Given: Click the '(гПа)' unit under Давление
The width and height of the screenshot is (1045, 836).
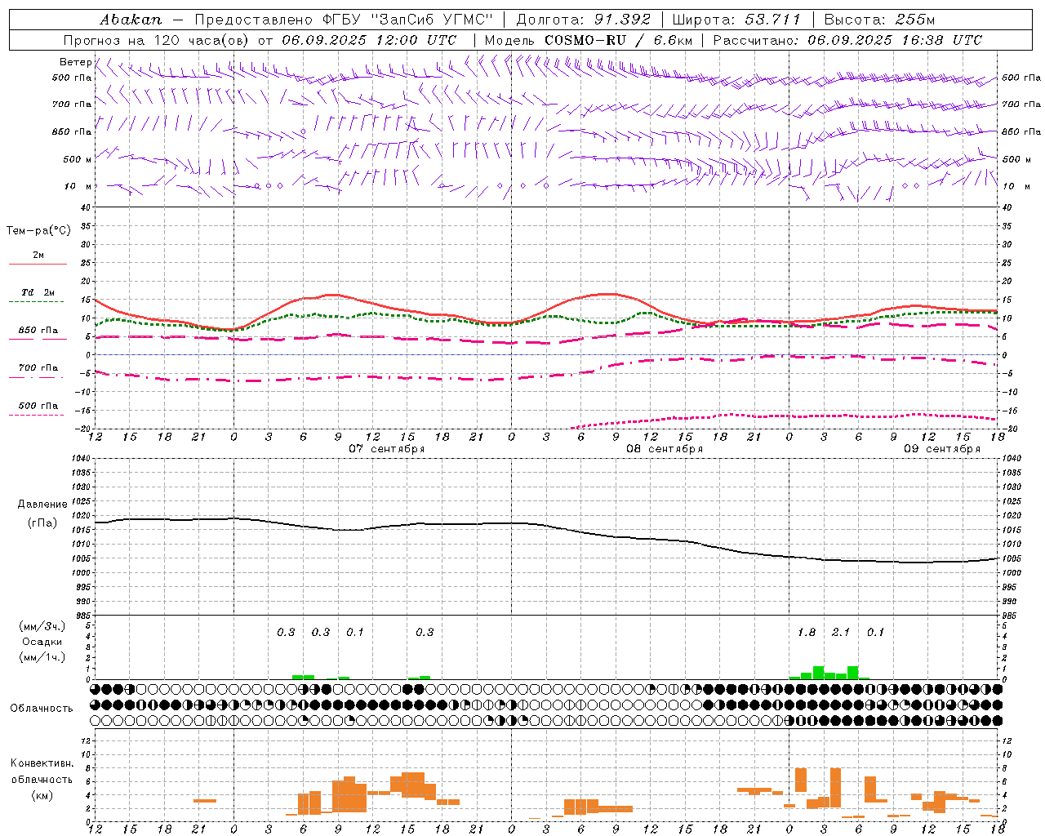Looking at the screenshot, I should coord(42,522).
